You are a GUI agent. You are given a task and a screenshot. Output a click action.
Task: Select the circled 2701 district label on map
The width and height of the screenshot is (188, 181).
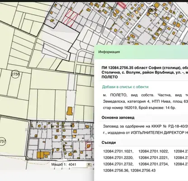pos(152,10)
